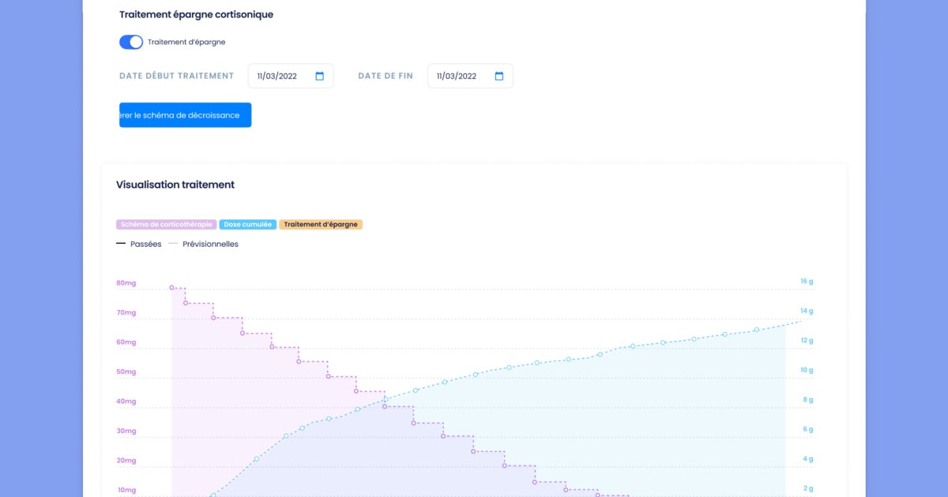Click the 70mg axis label
948x497 pixels.
click(x=126, y=312)
